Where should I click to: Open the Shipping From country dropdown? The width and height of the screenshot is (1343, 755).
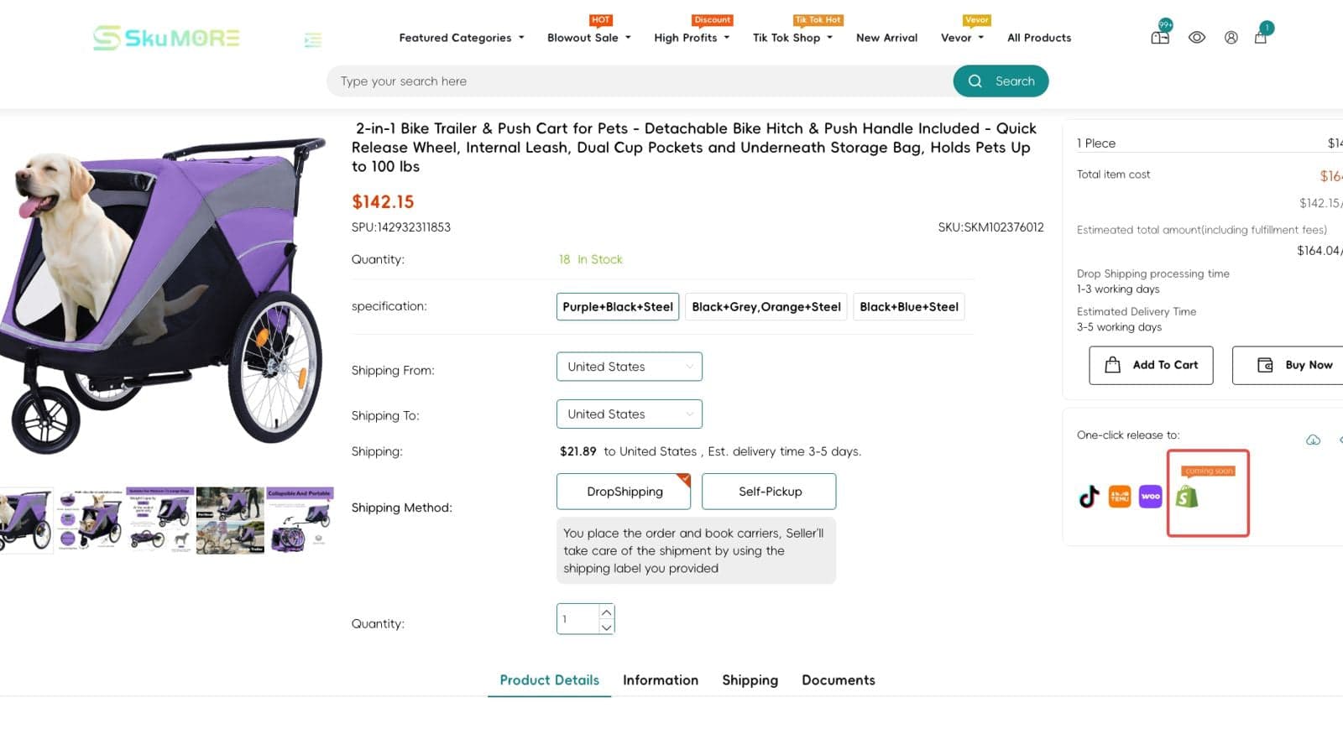pyautogui.click(x=630, y=367)
